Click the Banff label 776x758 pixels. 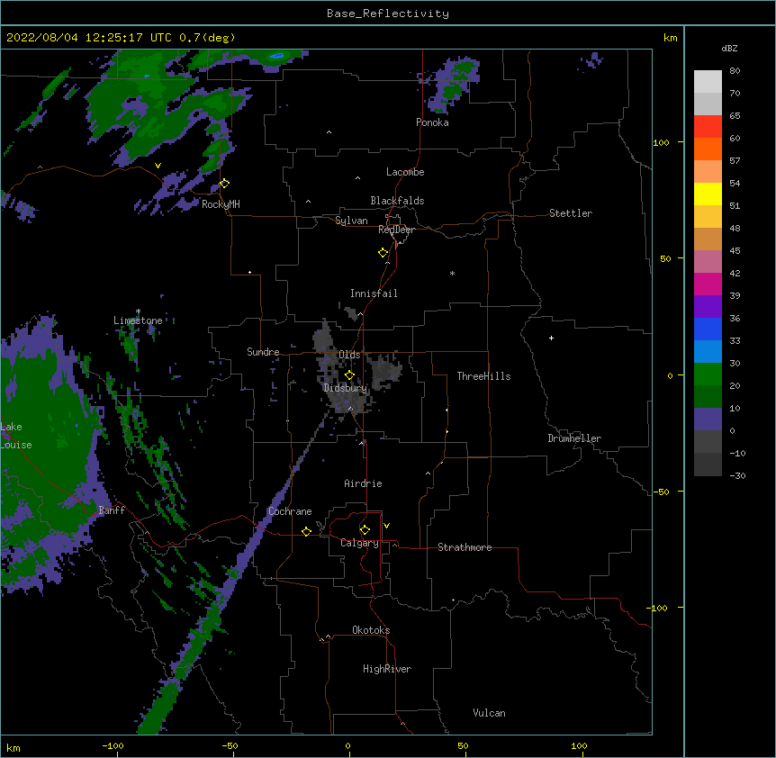coord(112,510)
